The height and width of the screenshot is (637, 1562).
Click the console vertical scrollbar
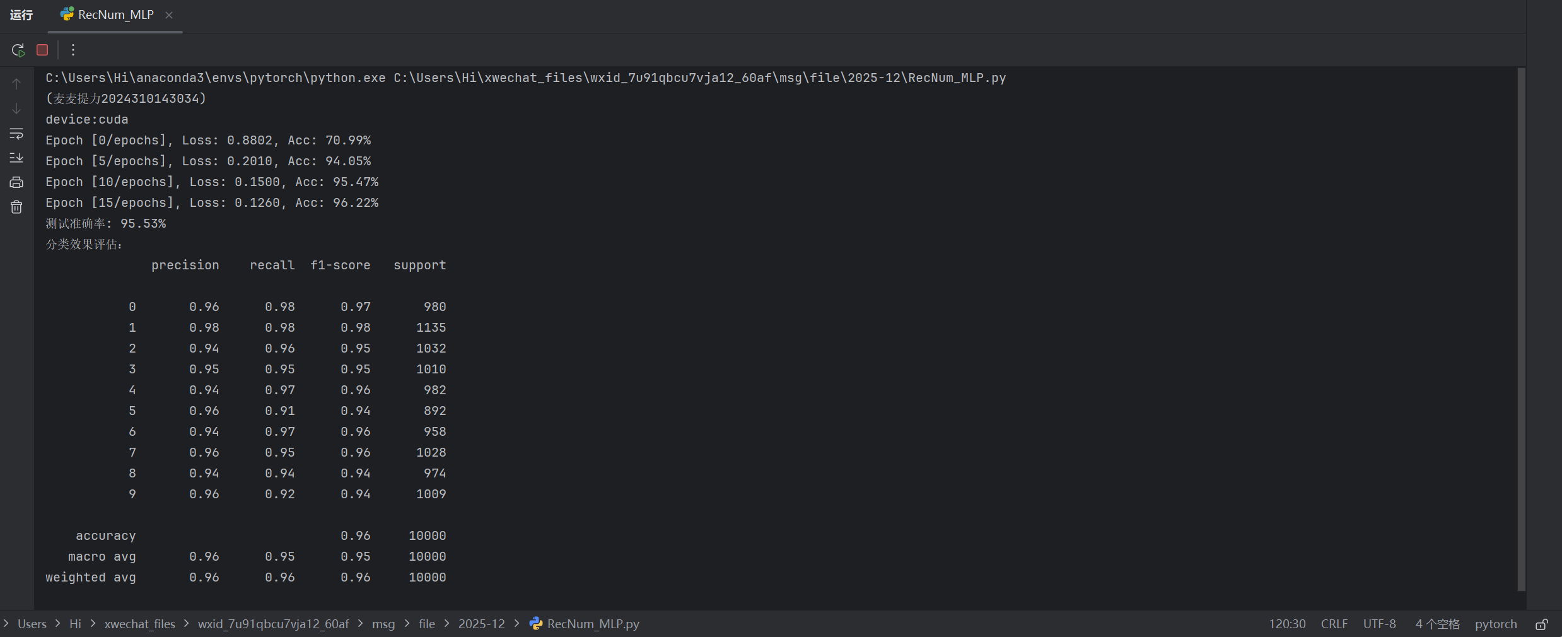coord(1521,329)
